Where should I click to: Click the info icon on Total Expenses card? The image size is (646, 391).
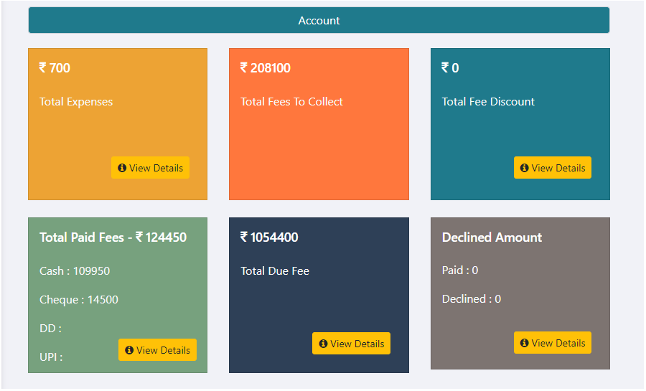click(122, 168)
